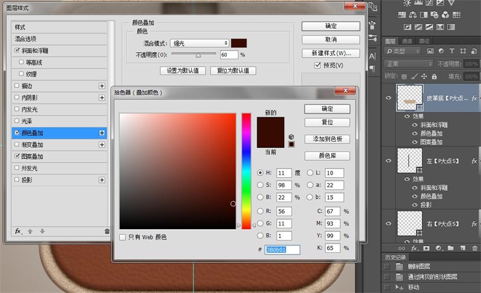The width and height of the screenshot is (481, 293).
Task: Click the link layers icon
Action: pyautogui.click(x=402, y=248)
